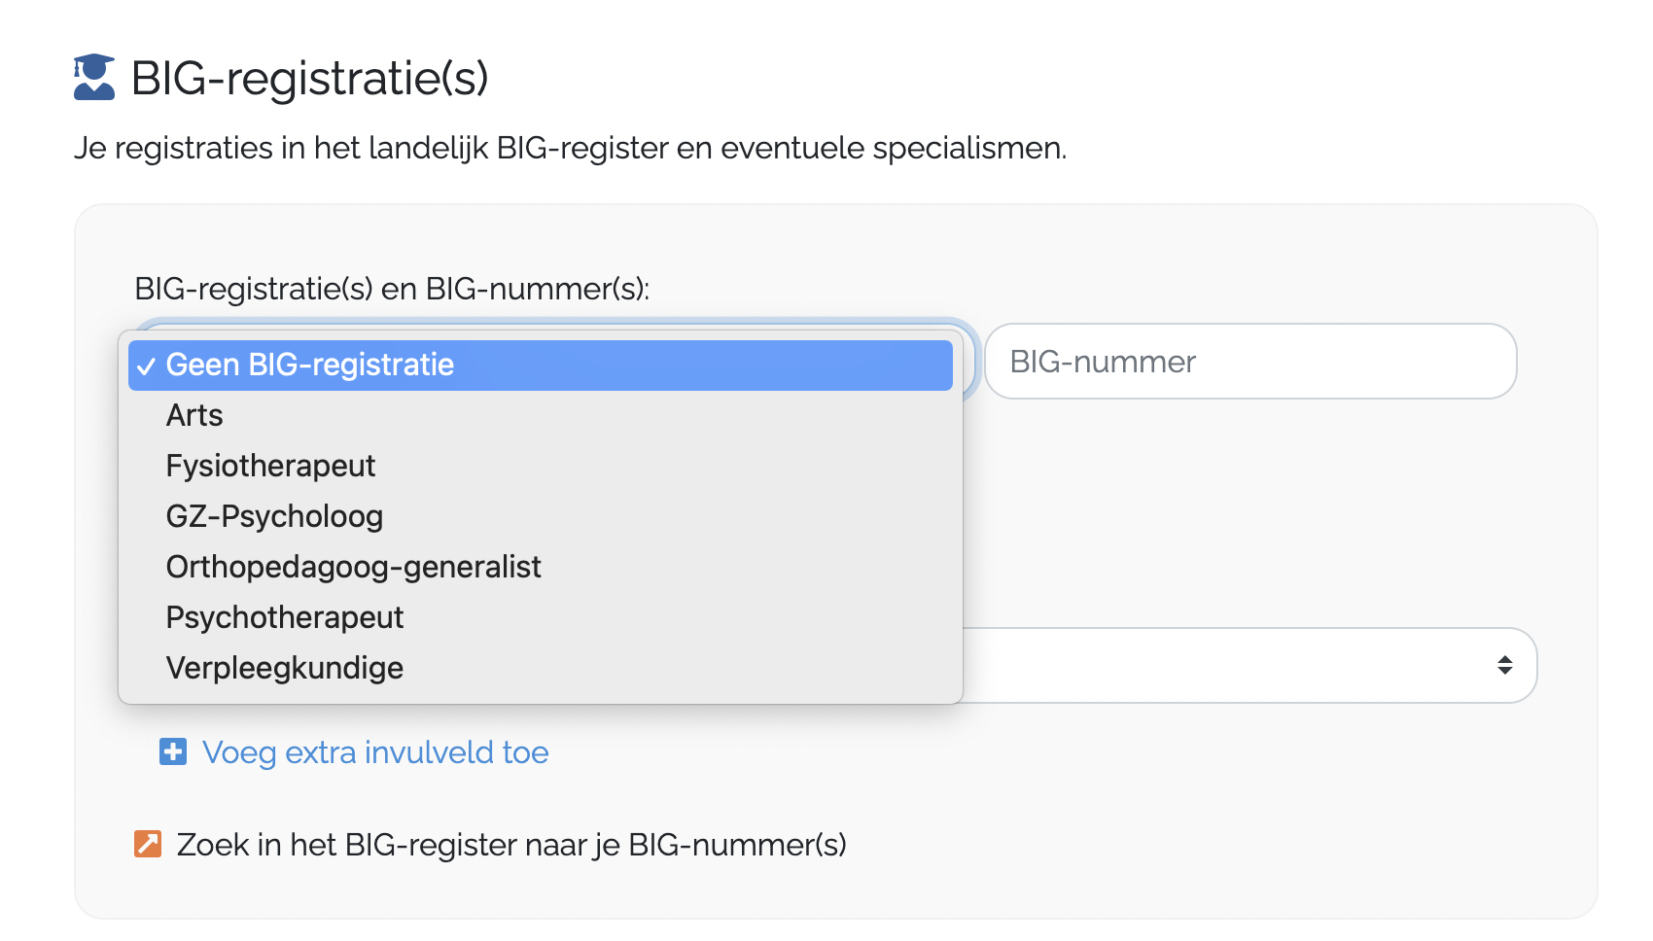The width and height of the screenshot is (1653, 941).
Task: Open Zoek in het BIG-register link
Action: (x=511, y=845)
